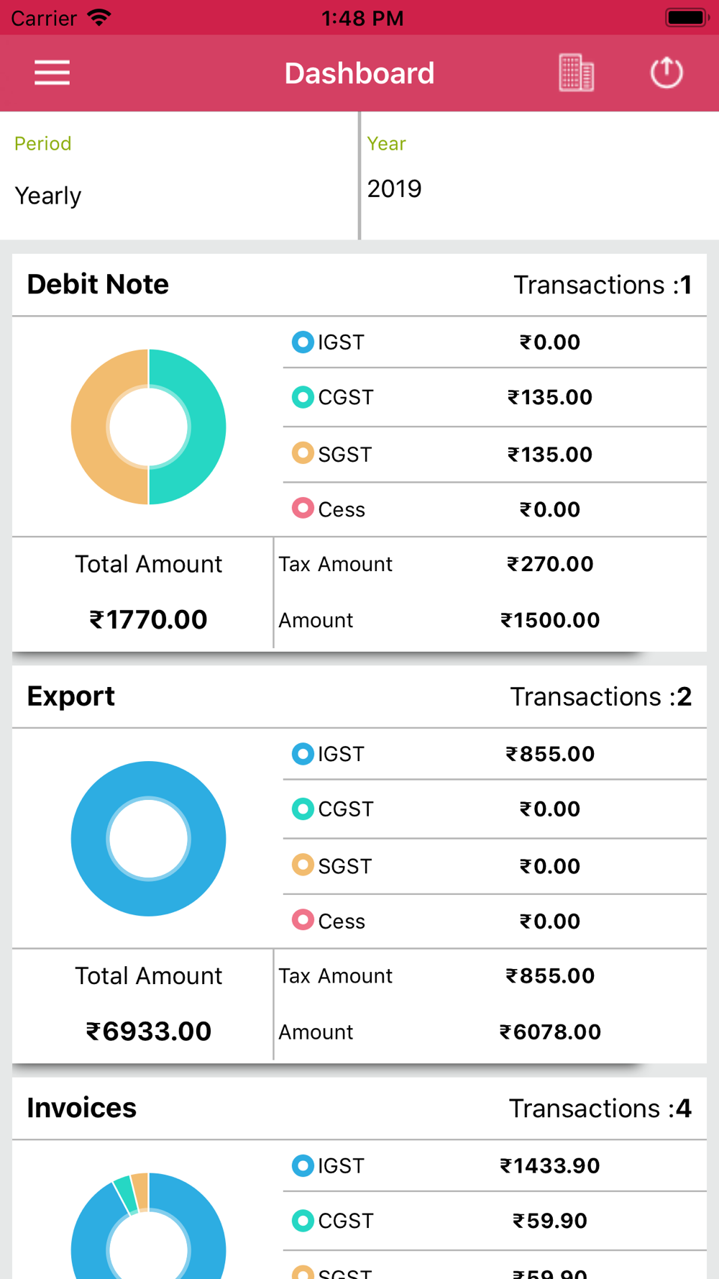Tap IGST legend icon in Invoices
The image size is (719, 1279).
(x=303, y=1165)
